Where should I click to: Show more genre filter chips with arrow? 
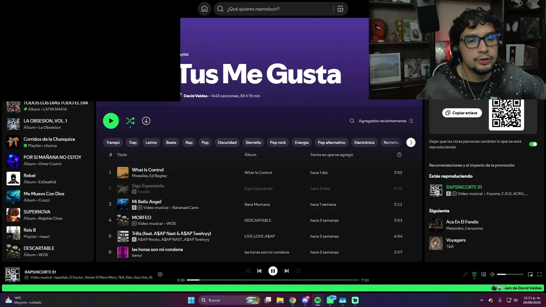point(411,142)
